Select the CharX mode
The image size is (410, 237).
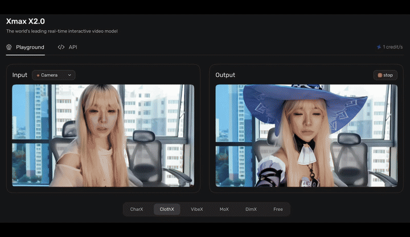pos(137,209)
